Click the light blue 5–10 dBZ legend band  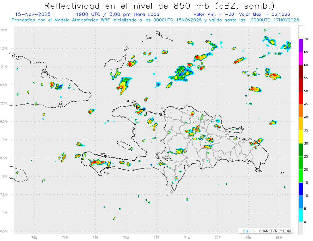click(301, 202)
